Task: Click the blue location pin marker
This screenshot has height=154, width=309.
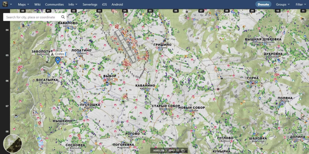Action: click(58, 60)
